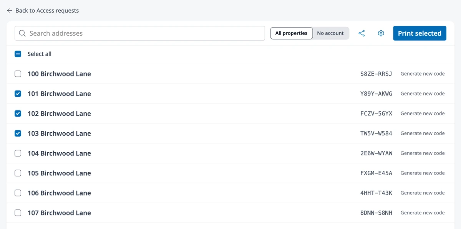Uncheck the 101 Birchwood Lane checkbox
Image resolution: width=461 pixels, height=229 pixels.
(18, 94)
